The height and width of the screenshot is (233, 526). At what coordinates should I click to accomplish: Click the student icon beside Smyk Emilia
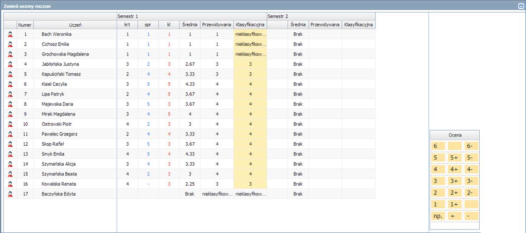pos(10,154)
